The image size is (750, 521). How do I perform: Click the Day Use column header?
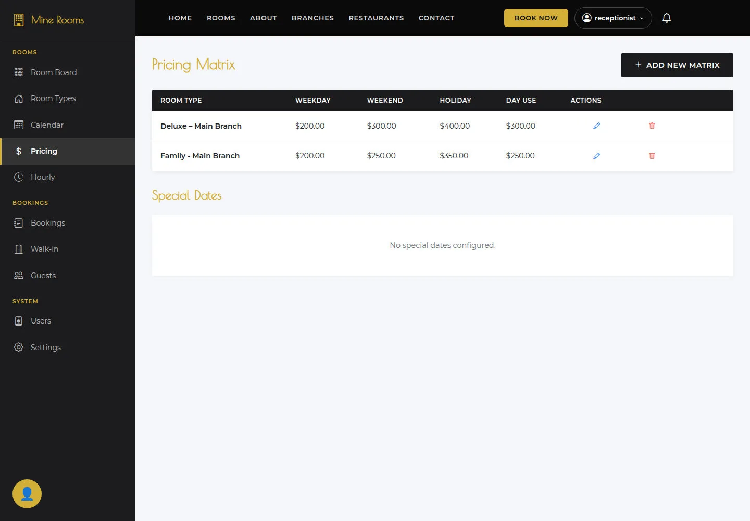click(x=521, y=101)
